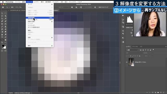The height and width of the screenshot is (94, 167).
Task: Expand the 解析 submenu
Action: click(x=40, y=46)
